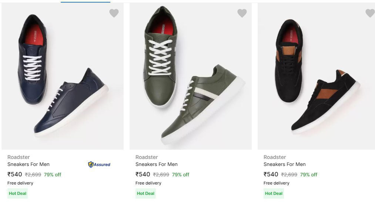This screenshot has width=375, height=206.
Task: Open Sneakers For Men title, middle product
Action: pos(157,164)
